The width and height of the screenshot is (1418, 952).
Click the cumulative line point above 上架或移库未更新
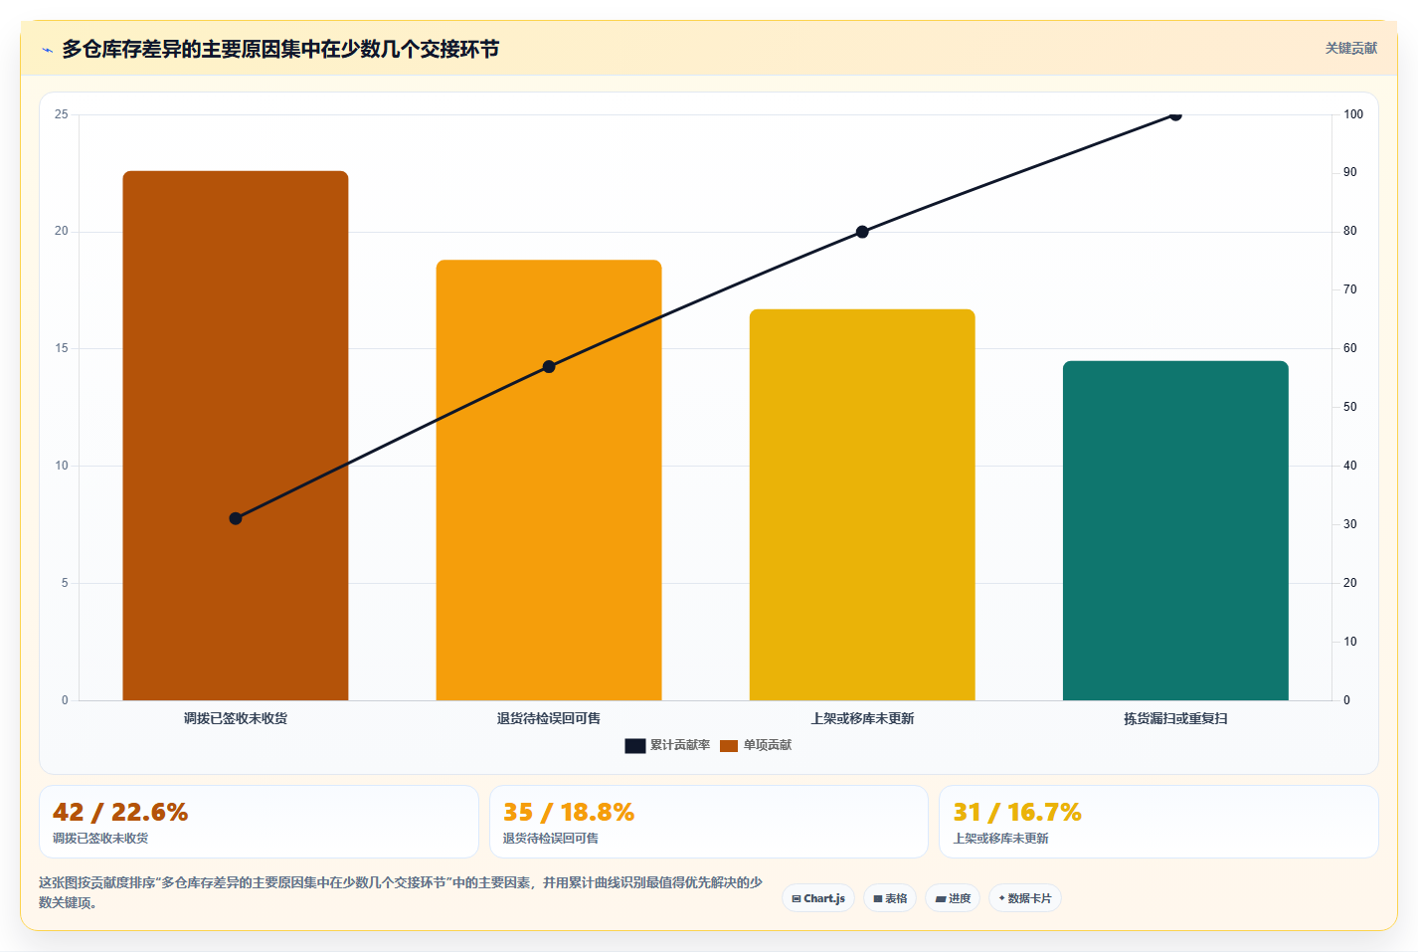862,232
